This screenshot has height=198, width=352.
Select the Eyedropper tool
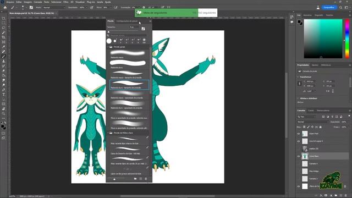click(x=4, y=47)
